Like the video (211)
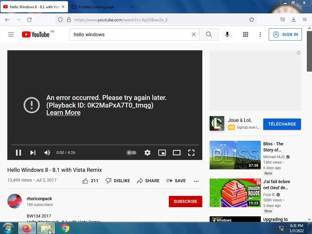This screenshot has height=234, width=312. pos(90,181)
